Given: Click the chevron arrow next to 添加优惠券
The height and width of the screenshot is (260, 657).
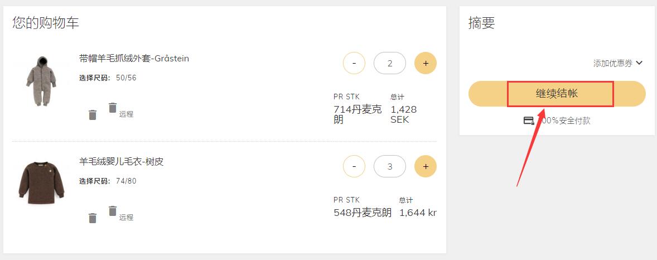Looking at the screenshot, I should tap(639, 63).
